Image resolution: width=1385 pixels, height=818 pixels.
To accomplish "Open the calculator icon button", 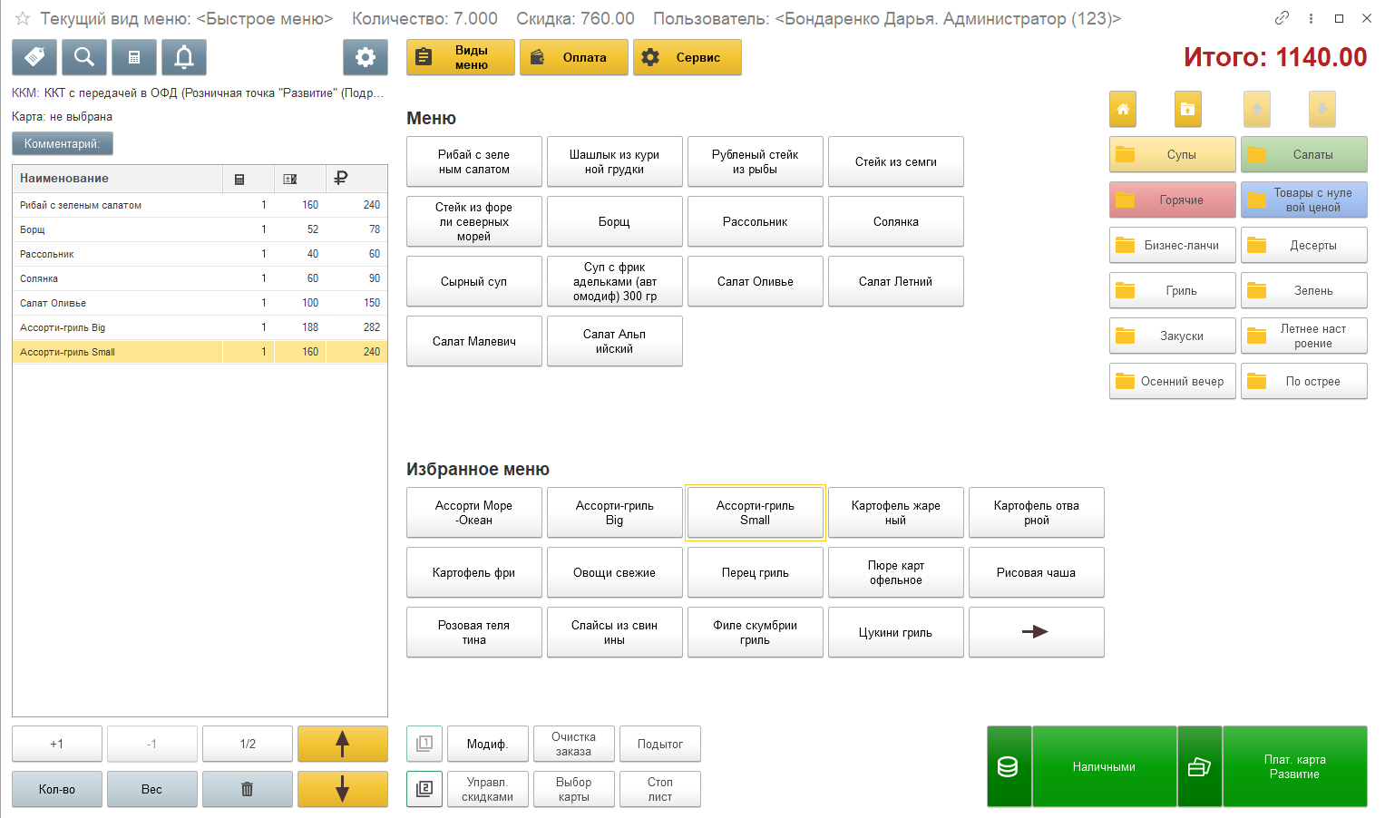I will coord(134,57).
